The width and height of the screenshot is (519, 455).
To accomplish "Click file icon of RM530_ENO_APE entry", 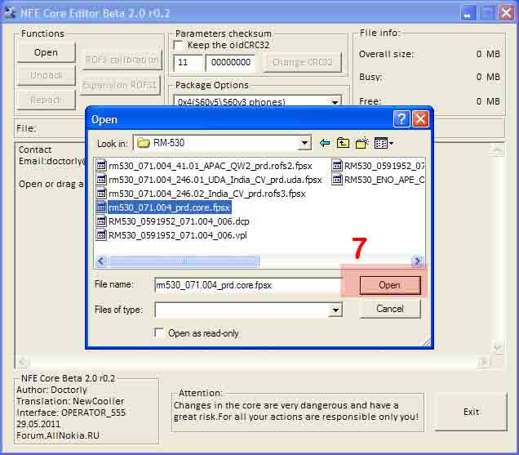I will [337, 179].
